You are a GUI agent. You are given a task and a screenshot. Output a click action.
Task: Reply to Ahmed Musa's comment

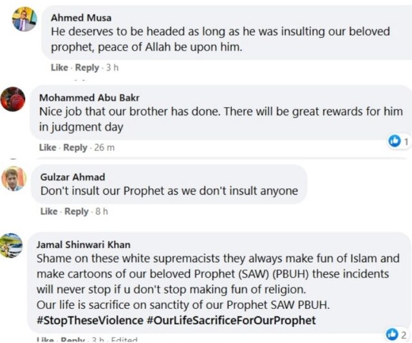87,67
